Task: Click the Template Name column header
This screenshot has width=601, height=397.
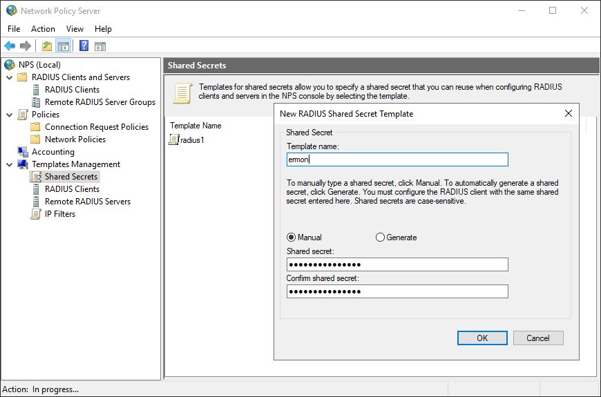Action: [195, 126]
